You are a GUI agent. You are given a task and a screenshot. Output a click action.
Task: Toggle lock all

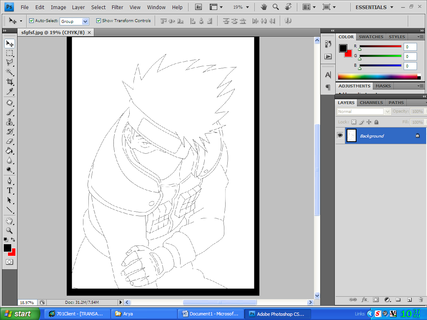tap(377, 122)
